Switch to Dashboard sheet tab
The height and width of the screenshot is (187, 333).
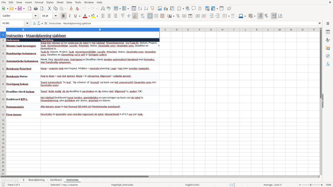point(56,180)
